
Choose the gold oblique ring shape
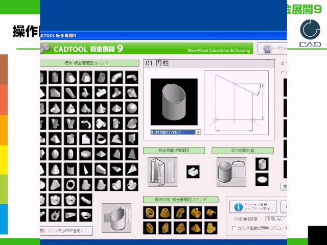point(150,212)
